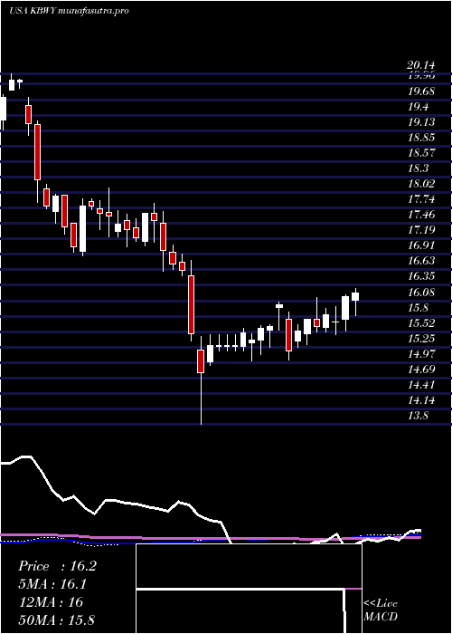The image size is (452, 634).
Task: Click the 14.97 price axis label
Action: [x=421, y=353]
